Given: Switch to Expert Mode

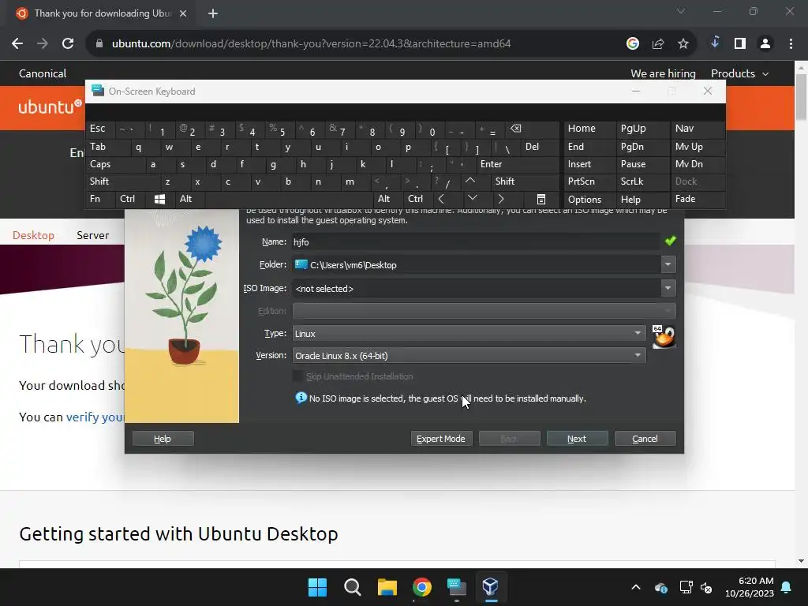Looking at the screenshot, I should (x=441, y=439).
